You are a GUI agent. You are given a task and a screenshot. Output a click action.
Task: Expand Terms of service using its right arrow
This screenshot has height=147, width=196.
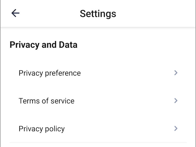[176, 101]
